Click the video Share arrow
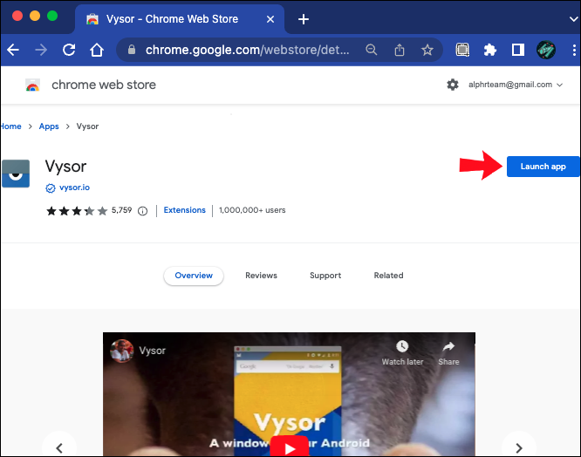 [x=448, y=353]
